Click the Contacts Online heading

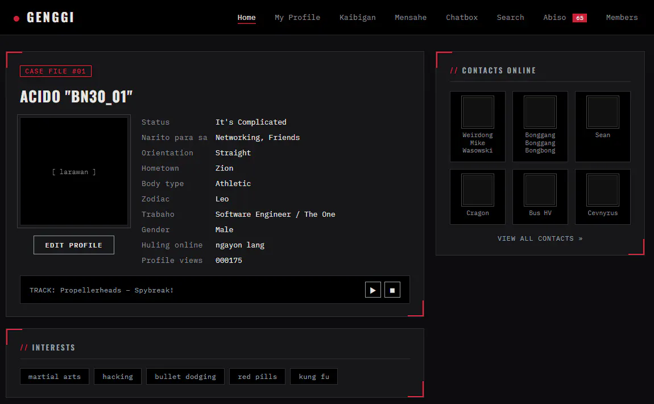[493, 71]
